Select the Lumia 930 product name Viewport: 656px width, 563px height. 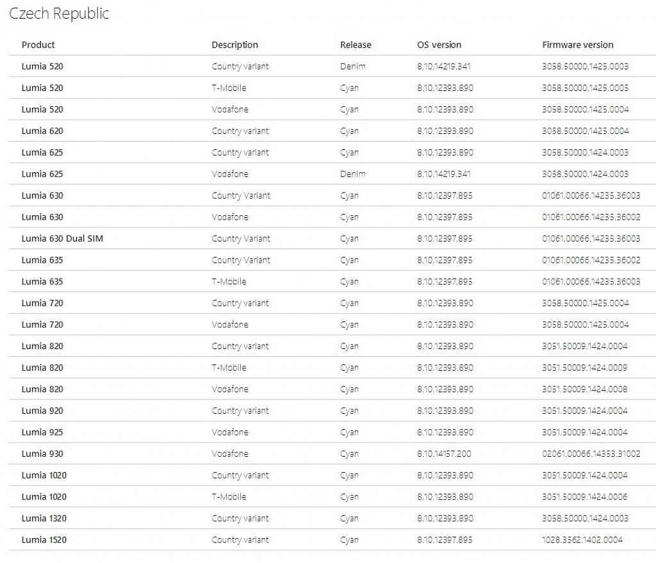pyautogui.click(x=42, y=453)
